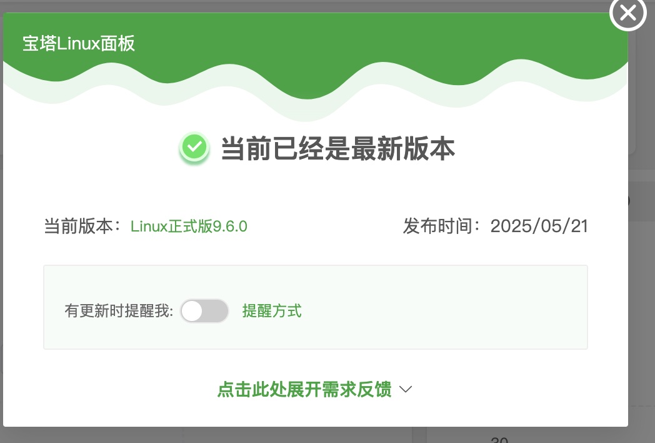Open the 提醒方式 link
This screenshot has width=655, height=443.
[x=271, y=311]
